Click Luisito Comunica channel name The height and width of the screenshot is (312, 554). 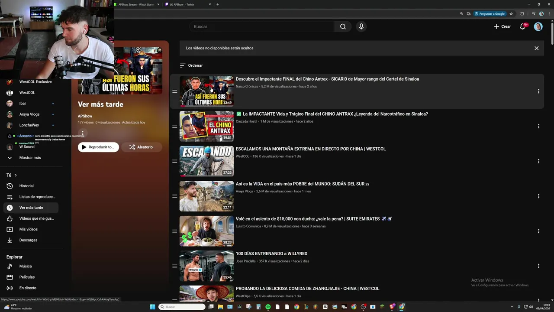click(248, 226)
